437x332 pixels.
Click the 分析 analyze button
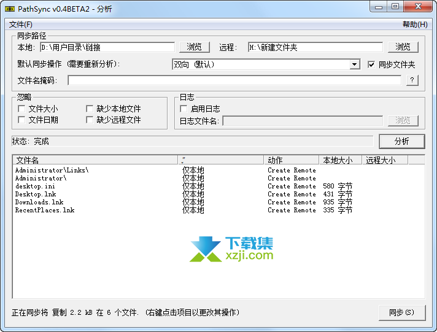point(401,141)
